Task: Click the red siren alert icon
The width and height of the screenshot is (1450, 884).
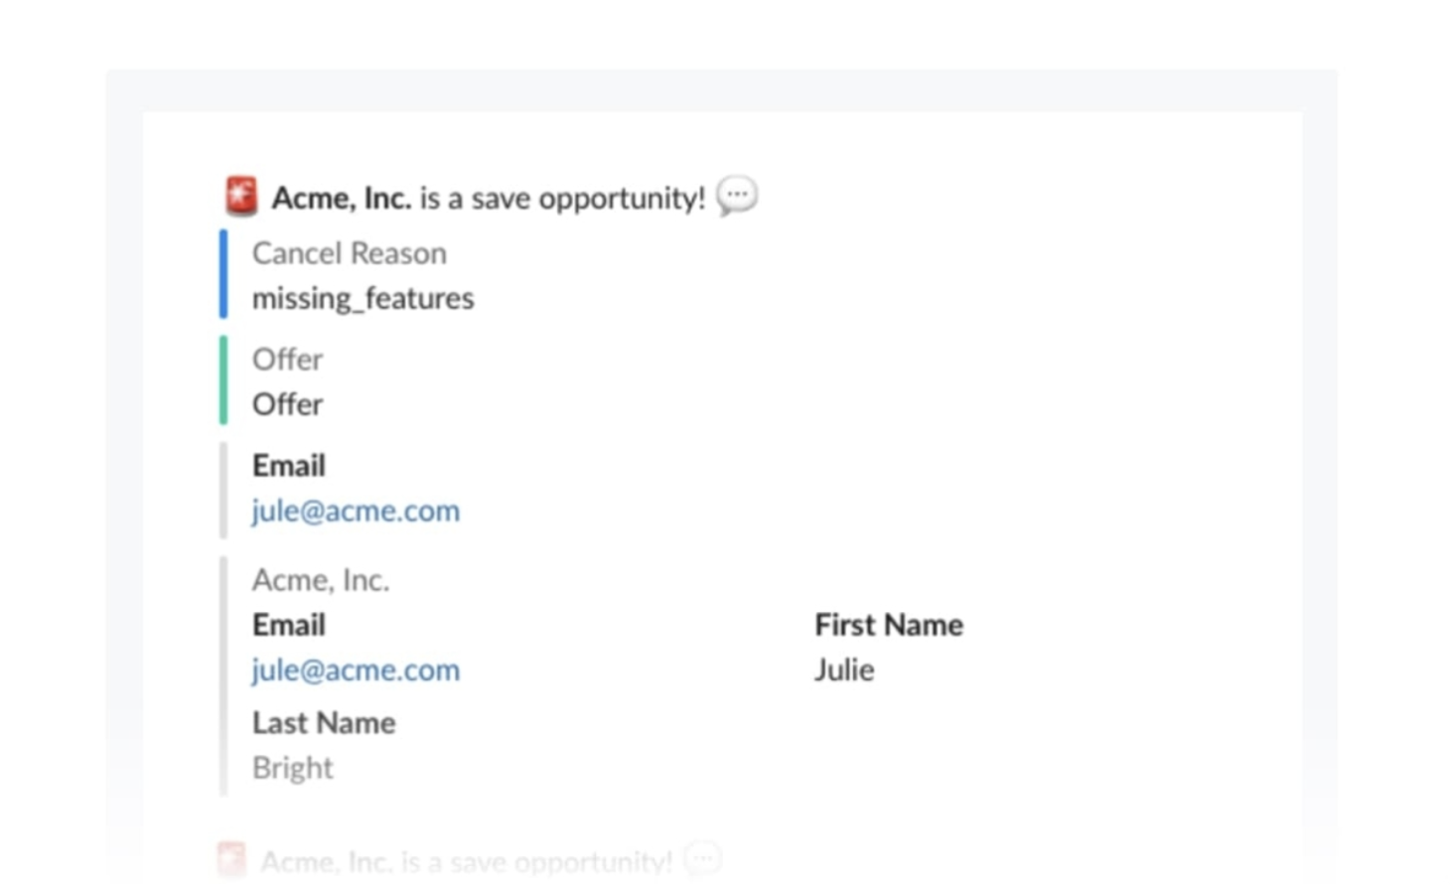Action: (x=241, y=196)
